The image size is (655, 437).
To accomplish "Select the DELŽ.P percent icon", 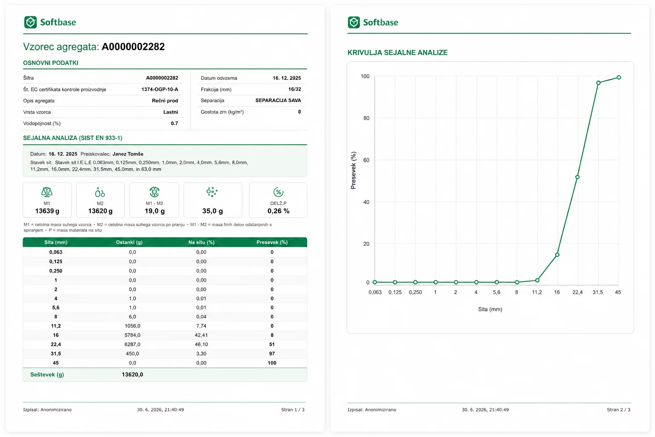I will pyautogui.click(x=278, y=192).
